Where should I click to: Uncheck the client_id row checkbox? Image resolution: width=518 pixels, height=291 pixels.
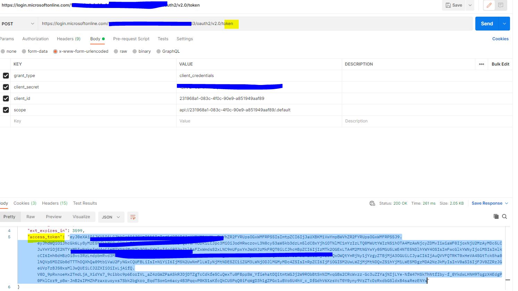(6, 99)
